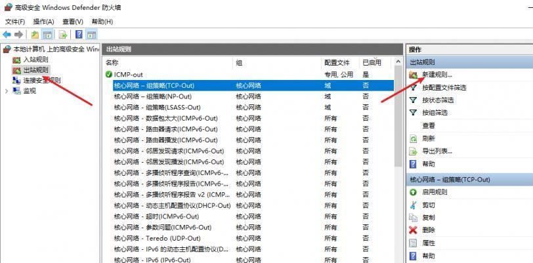Click 按组筛选 action
The image size is (533, 263).
[x=435, y=112]
